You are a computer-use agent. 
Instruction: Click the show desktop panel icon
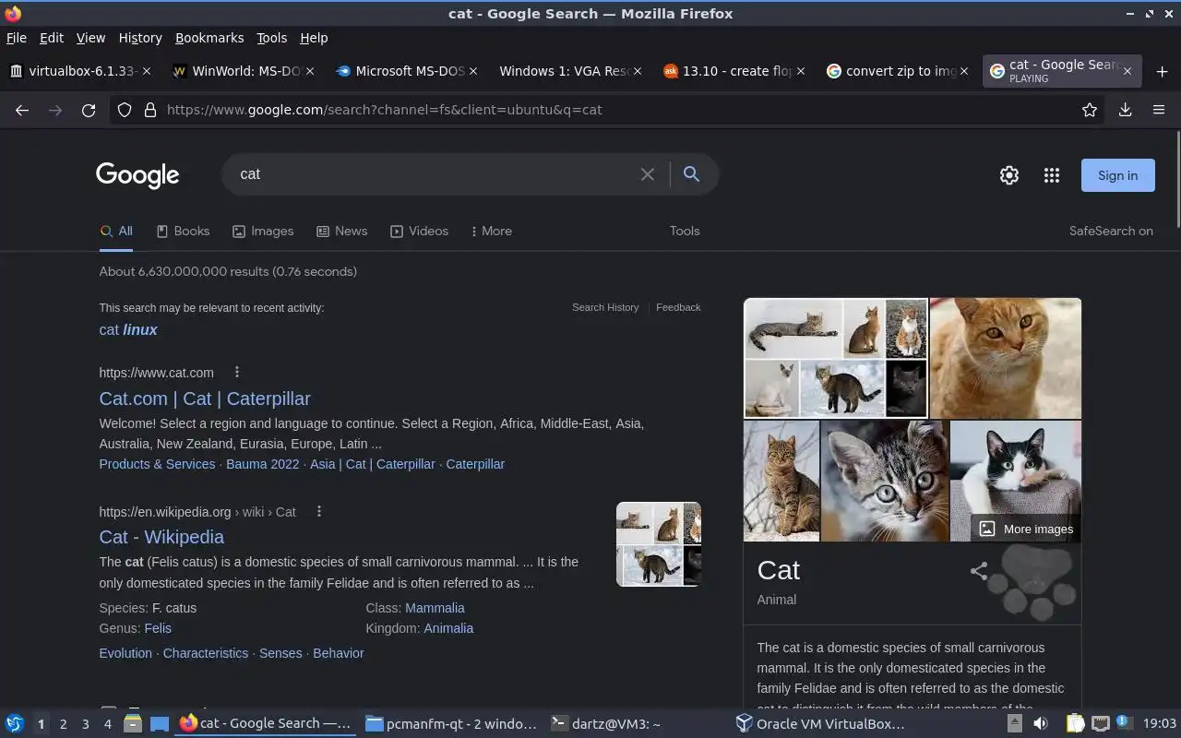159,724
